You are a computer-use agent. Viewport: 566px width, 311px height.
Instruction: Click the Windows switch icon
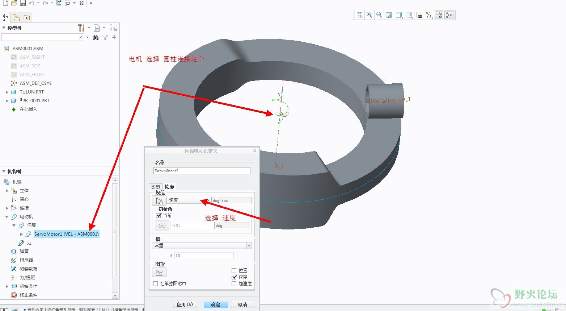pos(68,3)
